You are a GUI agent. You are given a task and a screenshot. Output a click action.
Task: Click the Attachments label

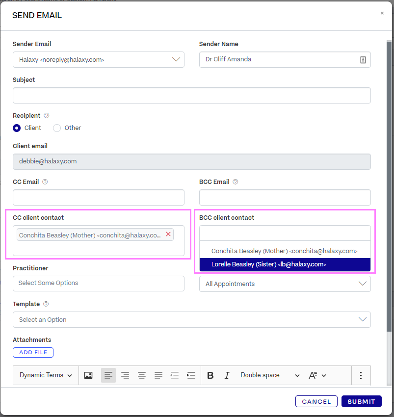[32, 339]
